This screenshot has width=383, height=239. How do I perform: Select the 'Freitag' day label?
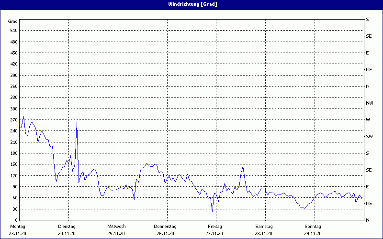pos(215,226)
